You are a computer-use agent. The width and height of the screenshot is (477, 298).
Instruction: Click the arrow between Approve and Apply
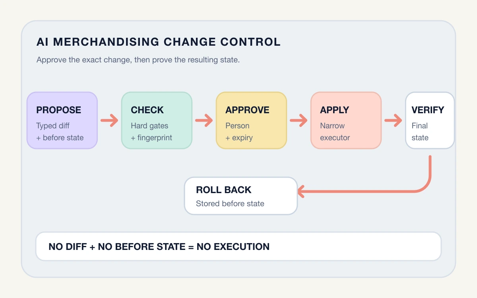[x=299, y=120]
